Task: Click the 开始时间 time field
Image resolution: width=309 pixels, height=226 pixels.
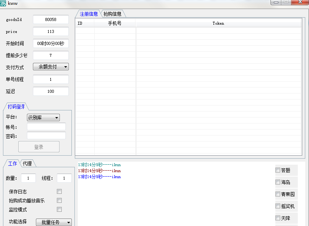Action: click(51, 43)
